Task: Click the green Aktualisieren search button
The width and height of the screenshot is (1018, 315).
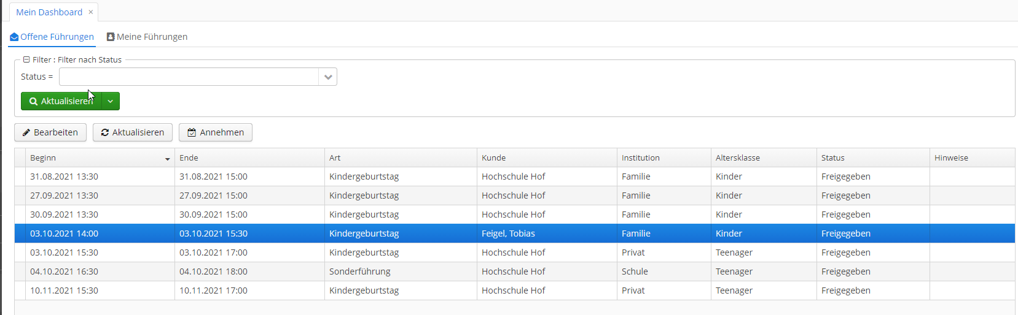Action: point(61,101)
